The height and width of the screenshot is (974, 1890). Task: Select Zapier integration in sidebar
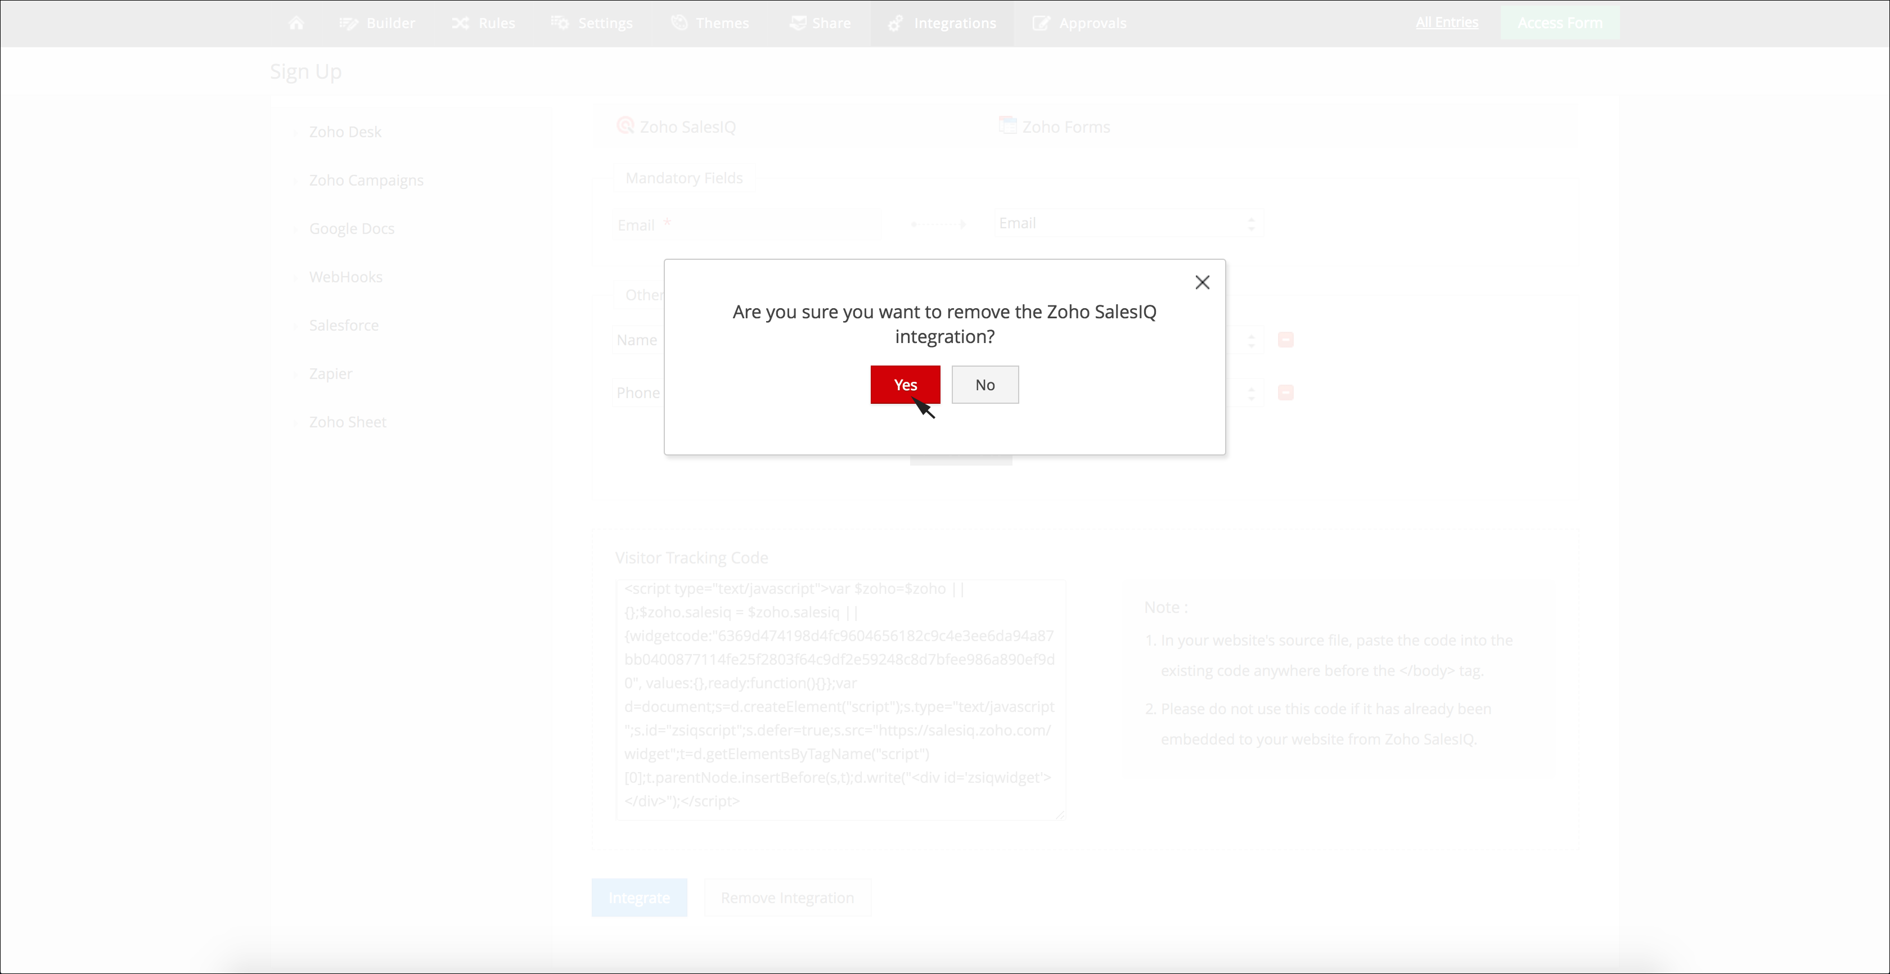point(330,374)
